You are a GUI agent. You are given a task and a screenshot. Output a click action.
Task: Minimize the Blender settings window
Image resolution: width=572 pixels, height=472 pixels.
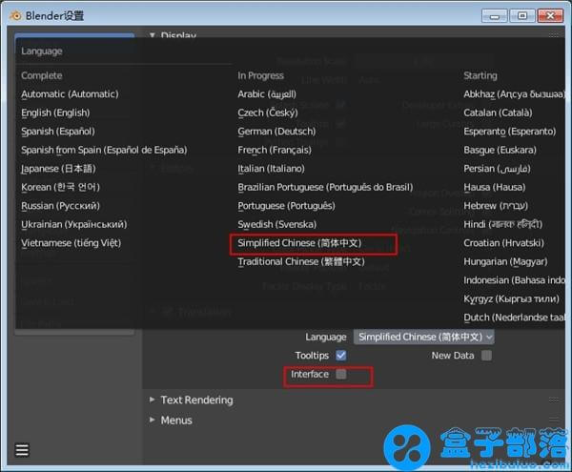coord(494,16)
